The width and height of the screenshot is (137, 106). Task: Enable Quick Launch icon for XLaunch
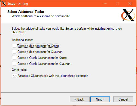click(x=14, y=64)
